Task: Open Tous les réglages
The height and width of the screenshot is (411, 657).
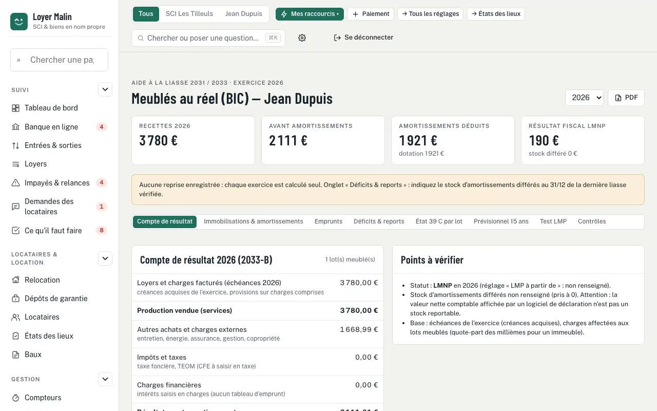Action: (430, 14)
